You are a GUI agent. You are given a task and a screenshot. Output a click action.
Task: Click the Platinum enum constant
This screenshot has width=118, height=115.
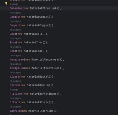click(x=16, y=94)
